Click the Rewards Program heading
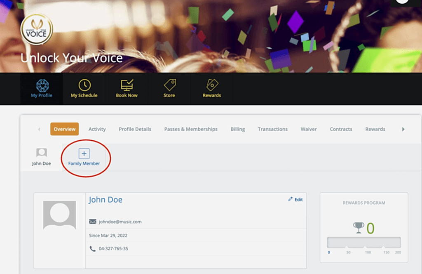 pyautogui.click(x=364, y=203)
